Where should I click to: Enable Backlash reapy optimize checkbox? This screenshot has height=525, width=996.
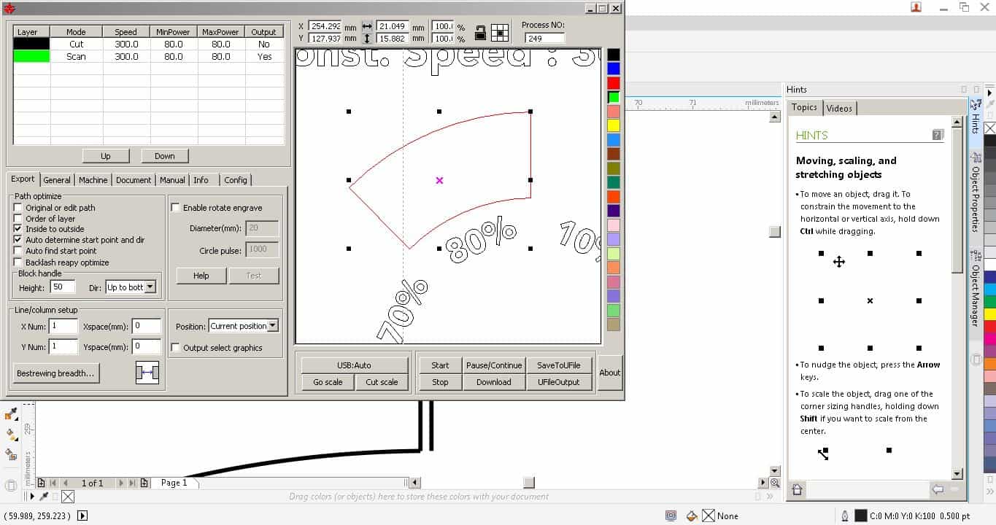pyautogui.click(x=18, y=262)
